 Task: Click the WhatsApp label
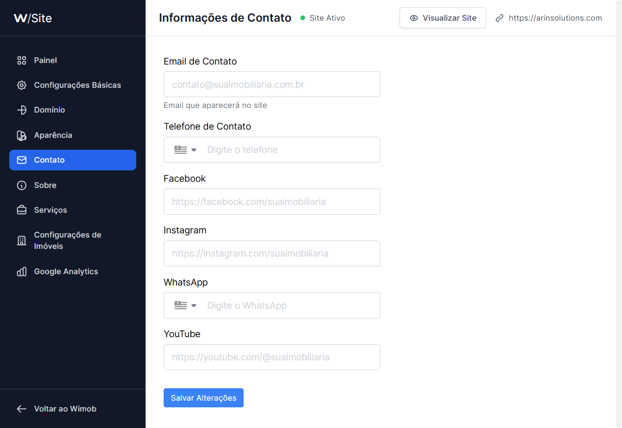(186, 282)
